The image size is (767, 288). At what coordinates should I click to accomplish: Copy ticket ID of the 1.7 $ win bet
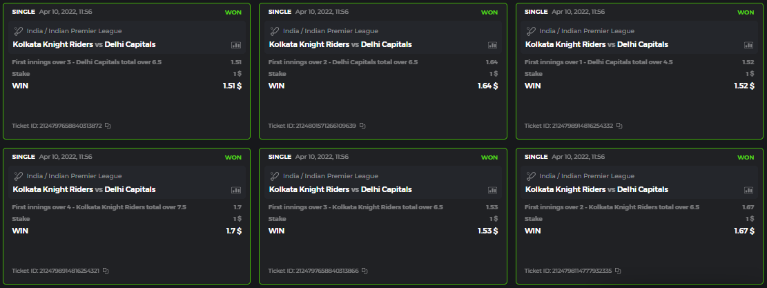pos(106,271)
